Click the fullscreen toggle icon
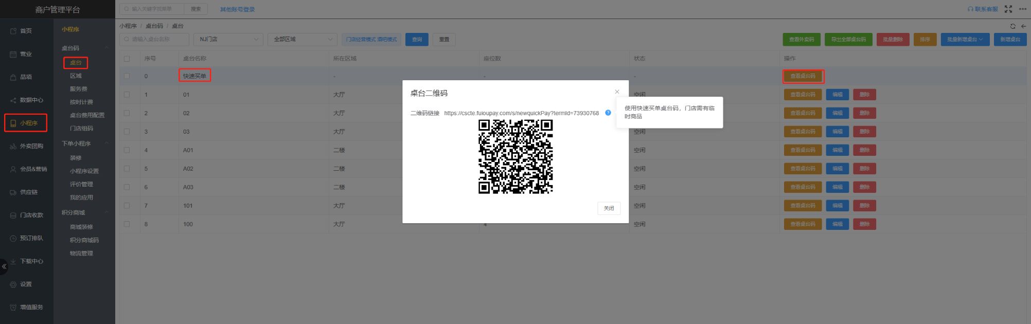This screenshot has height=324, width=1031. pos(1008,9)
